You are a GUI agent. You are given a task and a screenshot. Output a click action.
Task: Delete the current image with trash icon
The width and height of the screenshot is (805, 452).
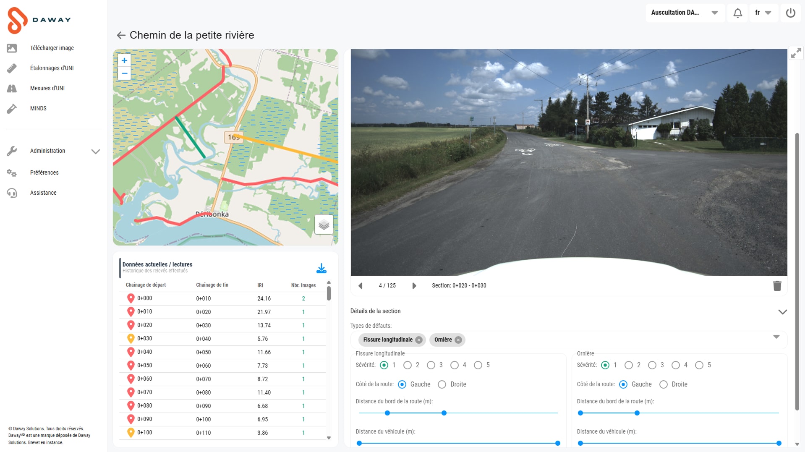(x=777, y=286)
